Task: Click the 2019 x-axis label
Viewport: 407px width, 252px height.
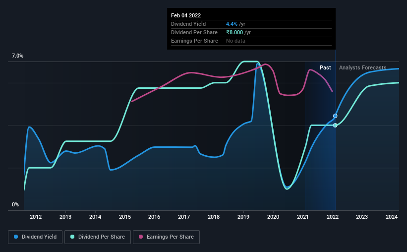Action: pos(243,217)
